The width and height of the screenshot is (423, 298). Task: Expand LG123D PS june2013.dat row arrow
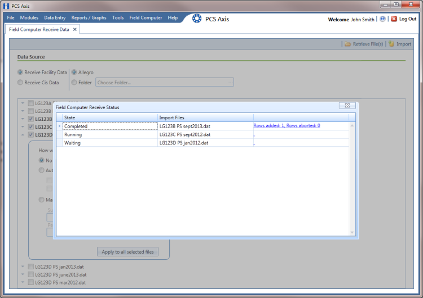pyautogui.click(x=23, y=274)
